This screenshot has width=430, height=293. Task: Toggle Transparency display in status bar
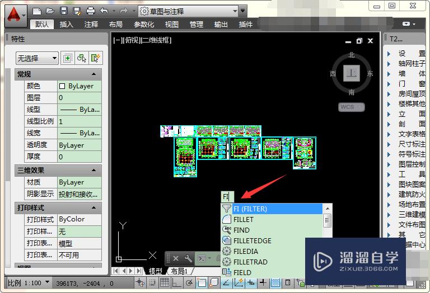(275, 282)
